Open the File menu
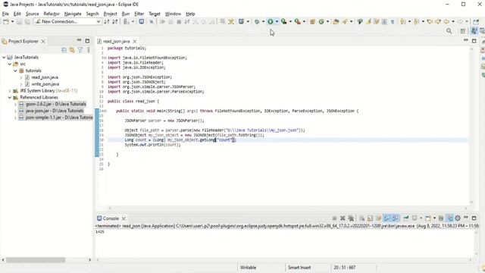Viewport: 485px width, 273px height. tap(5, 14)
